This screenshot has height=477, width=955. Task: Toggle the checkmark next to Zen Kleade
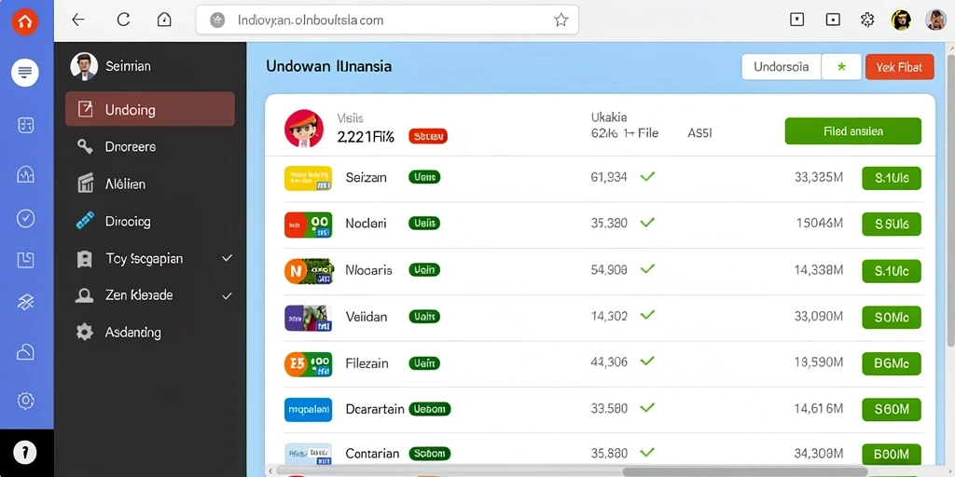[x=228, y=296]
